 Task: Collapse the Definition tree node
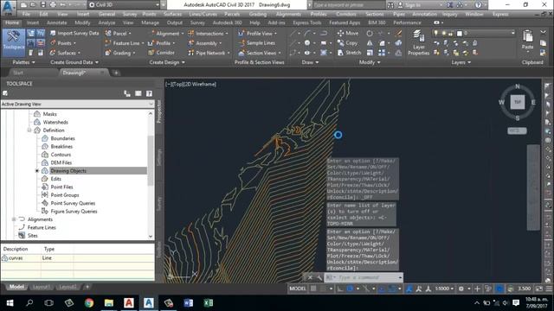29,130
